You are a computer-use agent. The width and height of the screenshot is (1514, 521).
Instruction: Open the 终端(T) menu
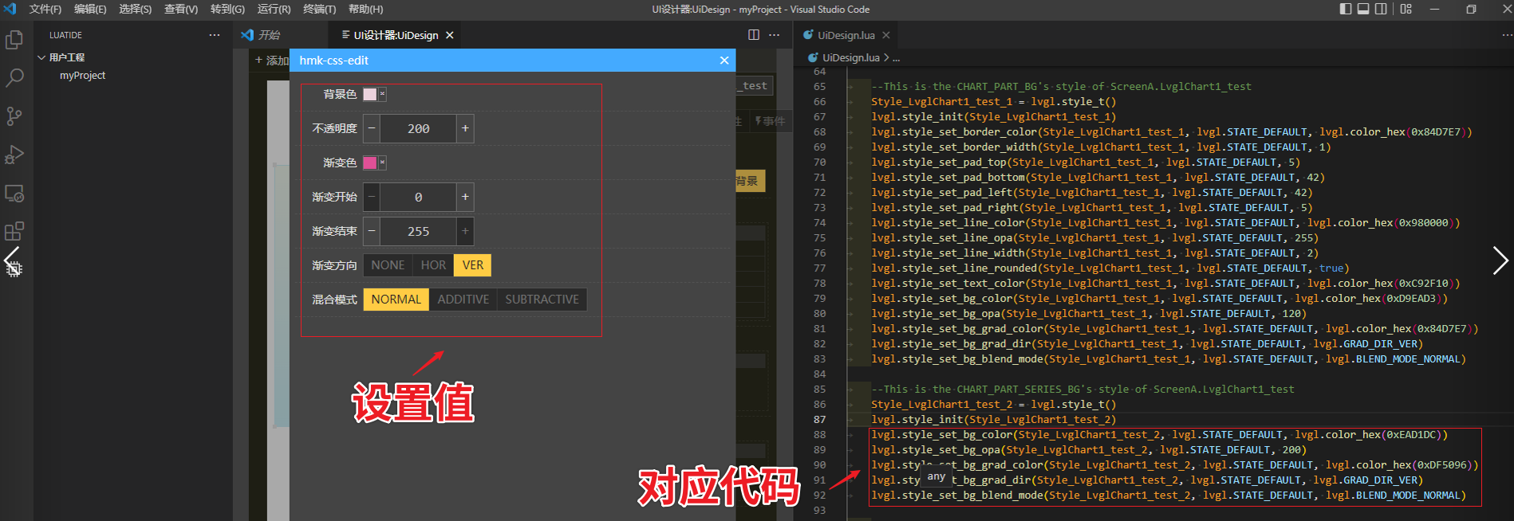tap(319, 10)
